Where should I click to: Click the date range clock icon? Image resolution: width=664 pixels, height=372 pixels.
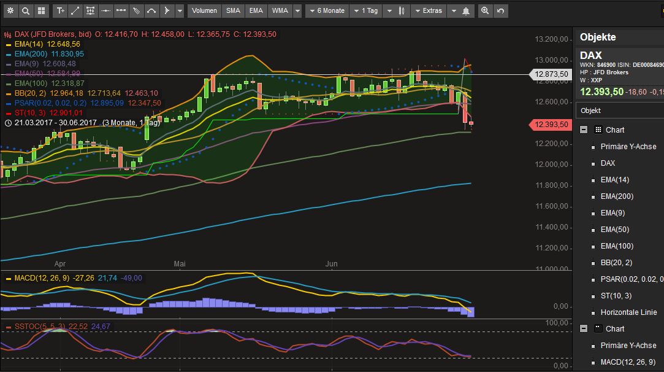coord(8,123)
